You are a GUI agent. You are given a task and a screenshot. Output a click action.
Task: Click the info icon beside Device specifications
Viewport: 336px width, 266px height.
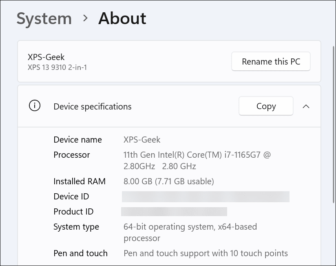point(35,106)
